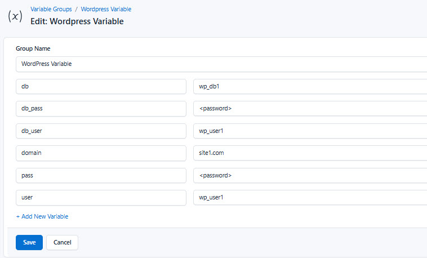Save the variable group

click(29, 242)
